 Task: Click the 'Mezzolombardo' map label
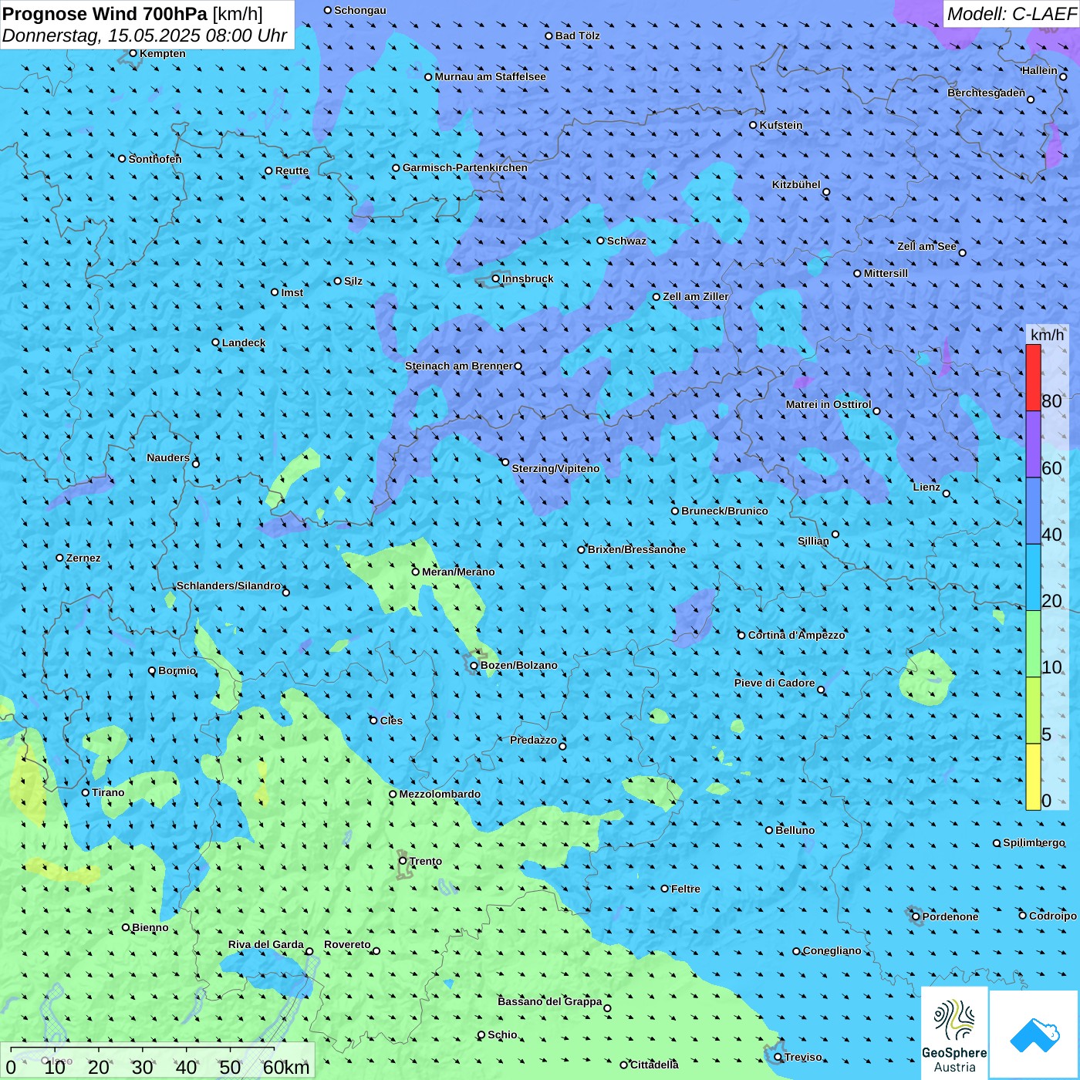tap(440, 794)
